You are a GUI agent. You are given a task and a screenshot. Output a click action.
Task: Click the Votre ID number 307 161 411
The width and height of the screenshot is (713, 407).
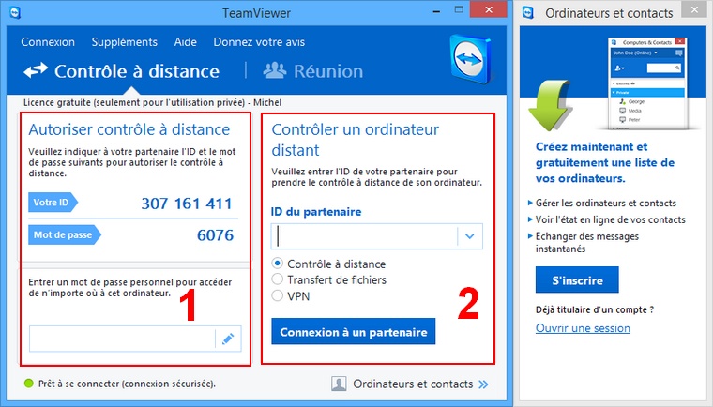pyautogui.click(x=187, y=203)
